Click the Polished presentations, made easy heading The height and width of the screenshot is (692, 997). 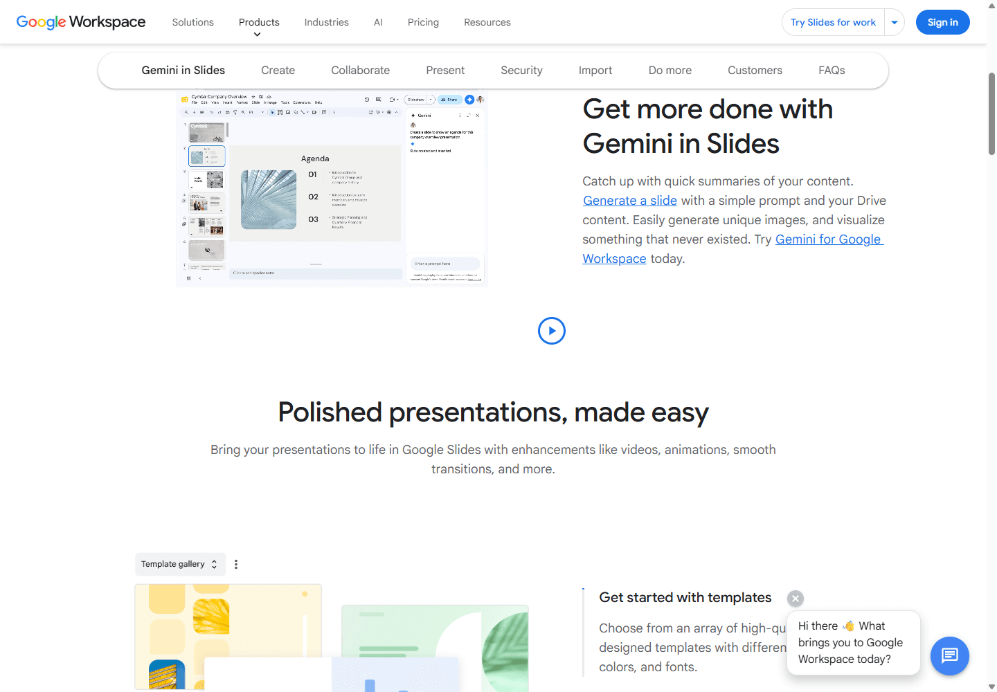(493, 412)
